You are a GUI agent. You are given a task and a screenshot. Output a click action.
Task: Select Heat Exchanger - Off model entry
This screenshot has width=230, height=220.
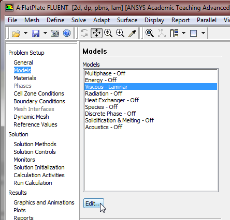[x=151, y=100]
